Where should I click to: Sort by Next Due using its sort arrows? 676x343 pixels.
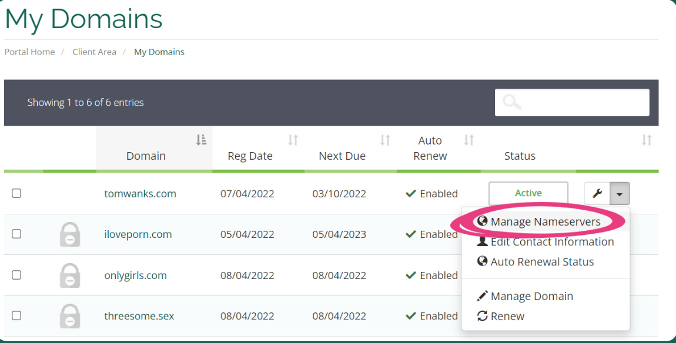[x=385, y=140]
